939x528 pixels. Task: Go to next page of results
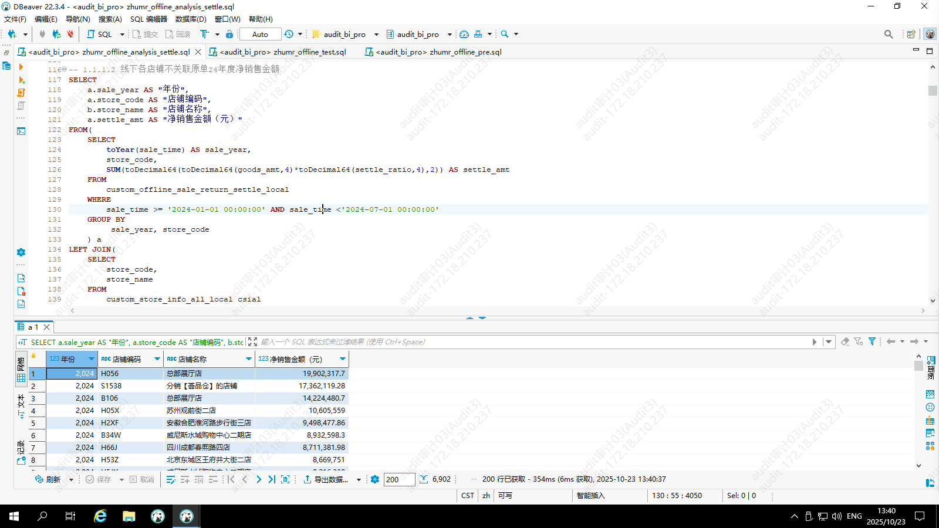tap(258, 479)
